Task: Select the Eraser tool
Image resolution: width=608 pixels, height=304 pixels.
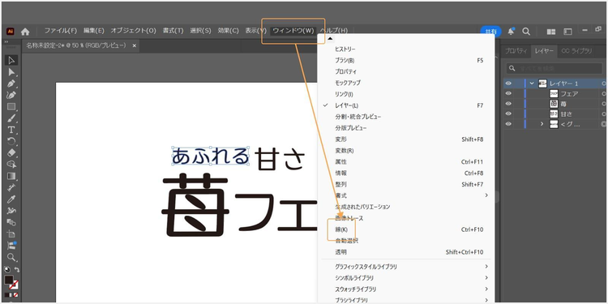Action: (11, 152)
